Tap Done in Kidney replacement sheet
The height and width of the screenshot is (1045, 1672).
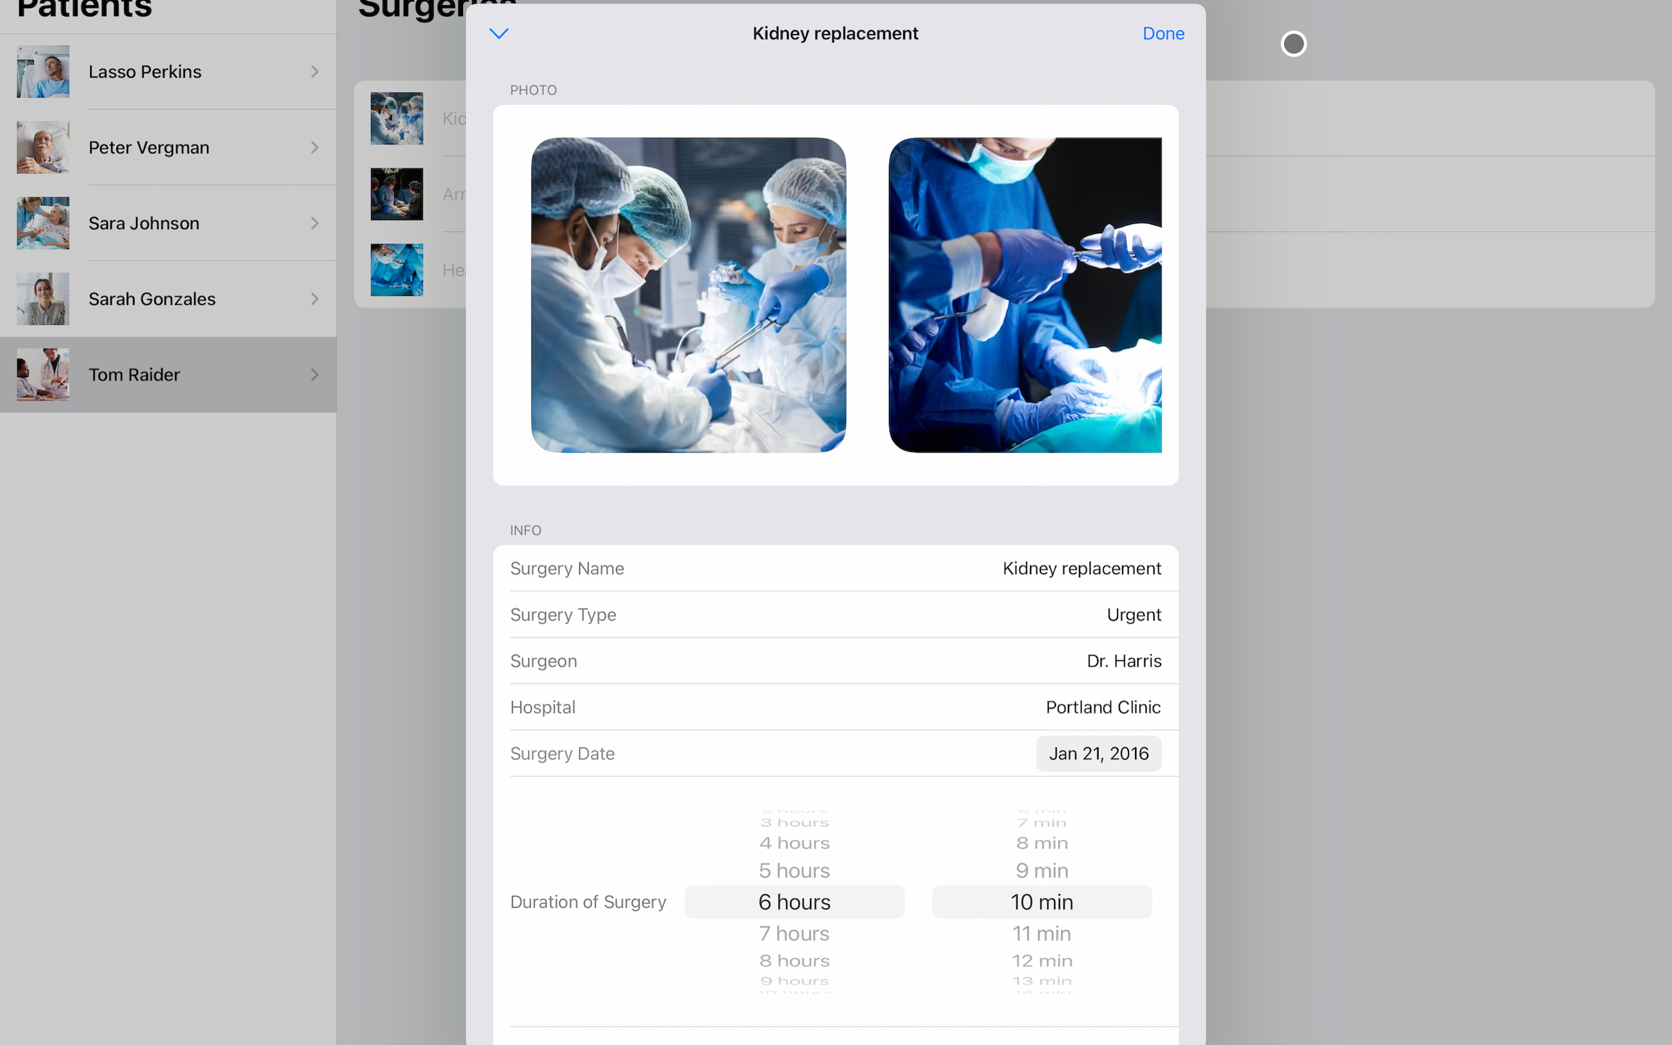point(1163,33)
